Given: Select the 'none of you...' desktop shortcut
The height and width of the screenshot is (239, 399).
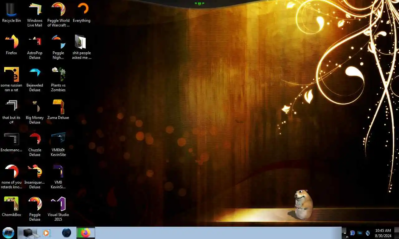Looking at the screenshot, I should point(12,177).
